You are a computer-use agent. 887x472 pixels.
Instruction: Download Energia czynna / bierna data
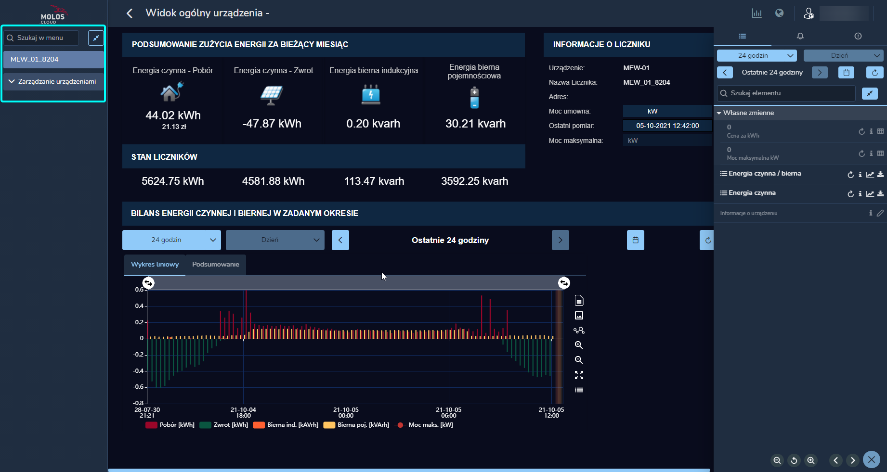pyautogui.click(x=880, y=175)
